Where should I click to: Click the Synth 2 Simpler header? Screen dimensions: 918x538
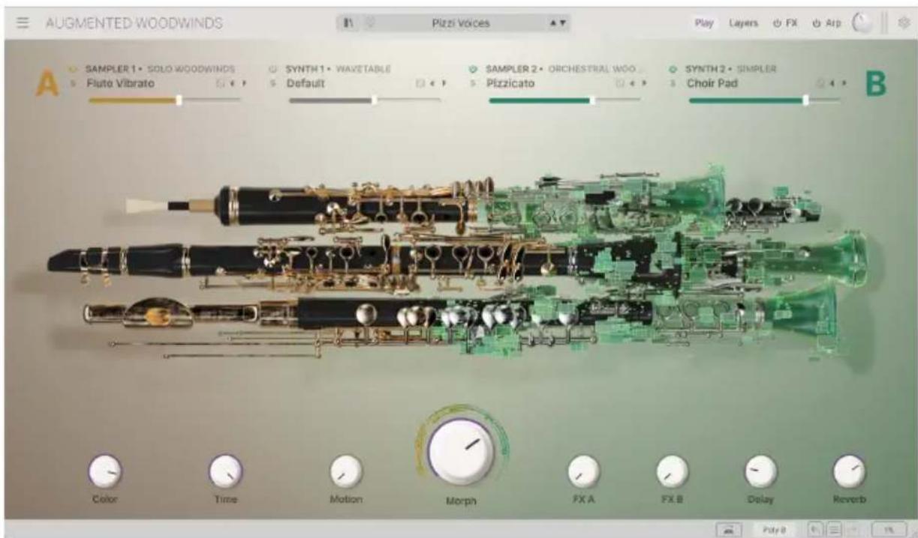pos(731,69)
